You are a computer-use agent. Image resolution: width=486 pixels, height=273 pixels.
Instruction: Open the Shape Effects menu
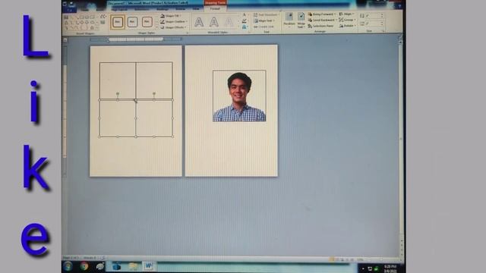[174, 27]
